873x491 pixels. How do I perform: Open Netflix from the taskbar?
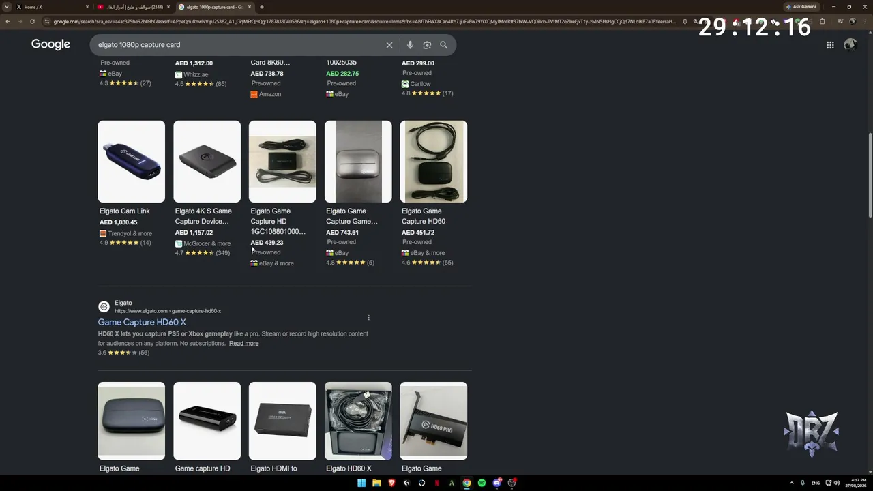[x=436, y=483]
